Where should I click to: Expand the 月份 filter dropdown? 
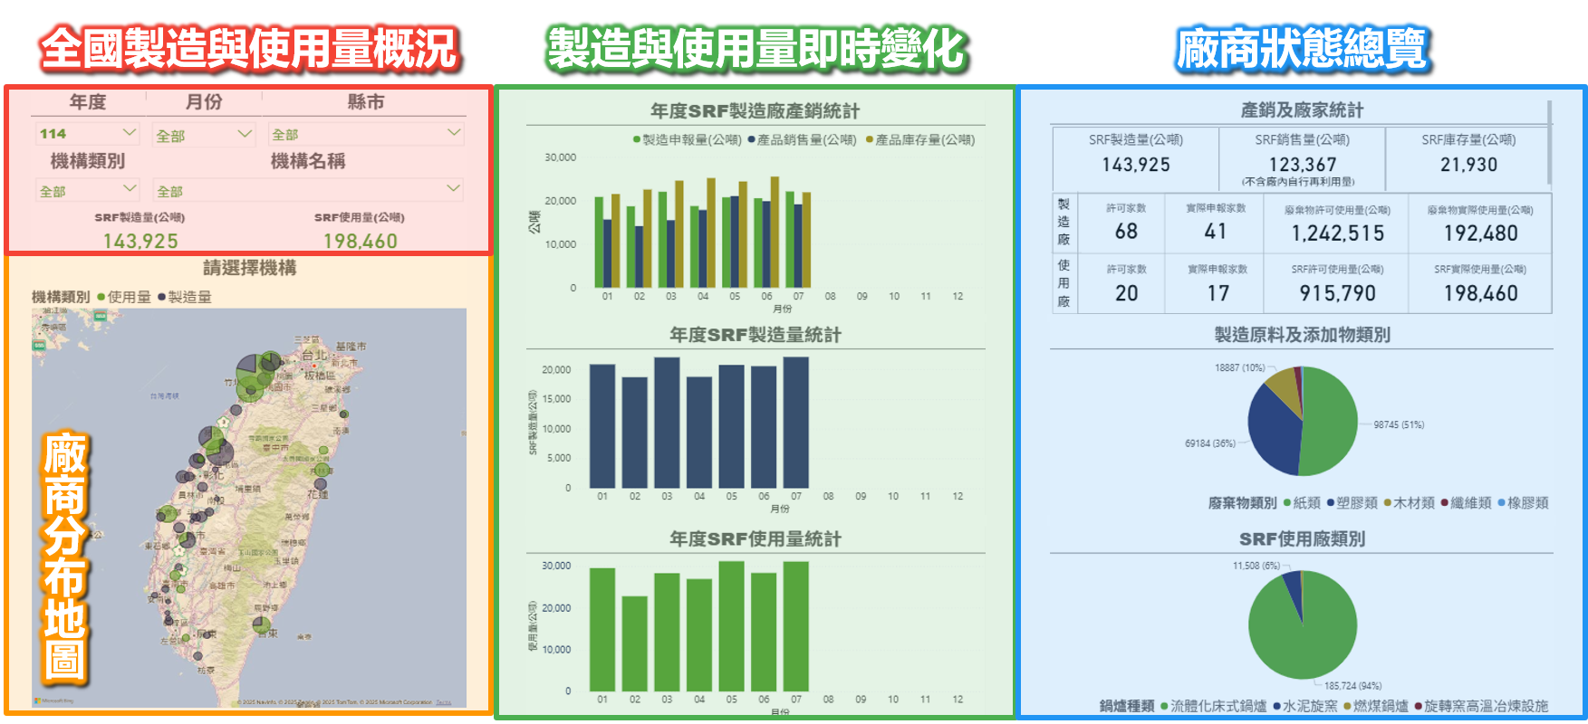(204, 135)
